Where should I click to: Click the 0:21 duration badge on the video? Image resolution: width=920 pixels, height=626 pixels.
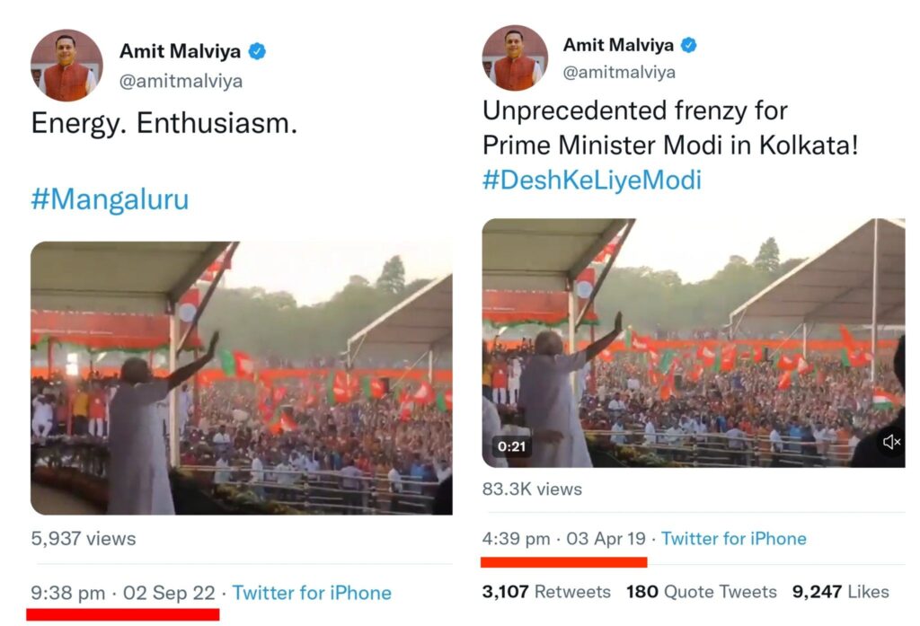511,446
